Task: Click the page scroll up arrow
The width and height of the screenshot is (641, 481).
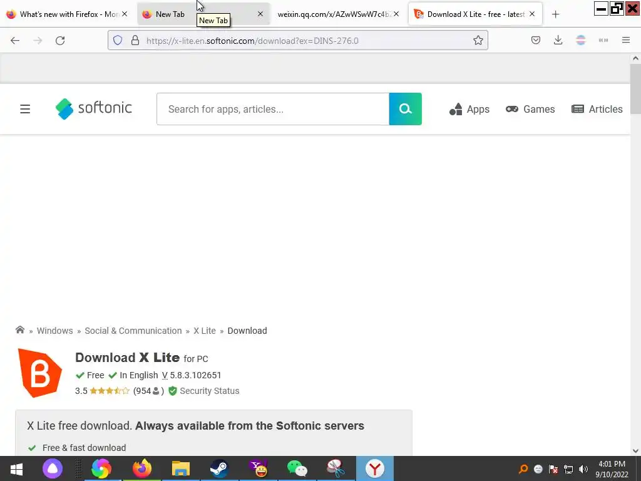Action: click(x=635, y=58)
